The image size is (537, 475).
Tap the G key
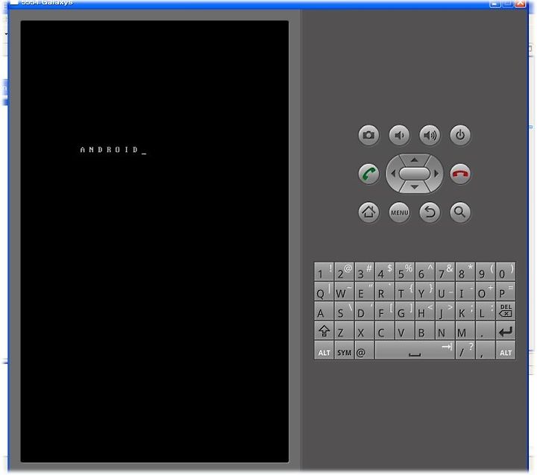pyautogui.click(x=404, y=311)
